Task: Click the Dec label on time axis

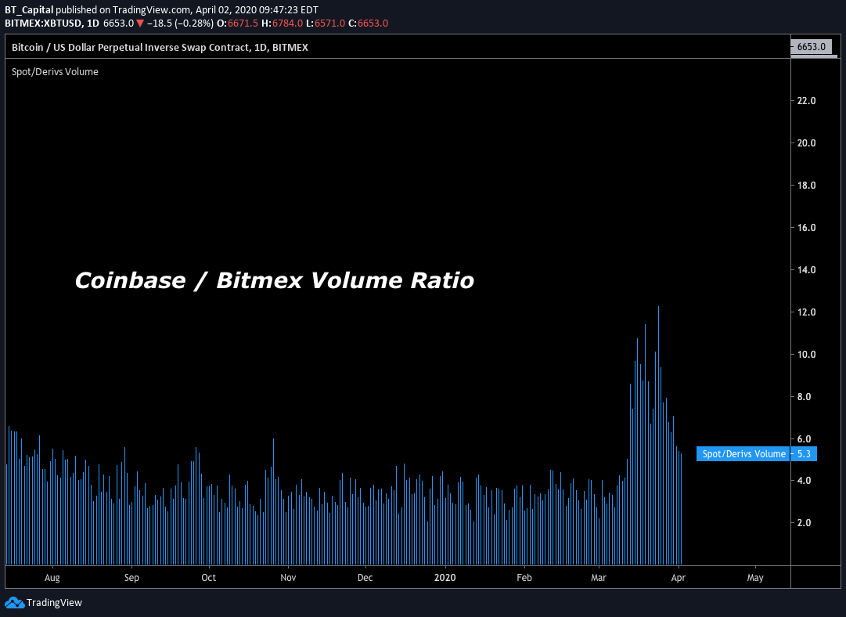Action: click(365, 578)
